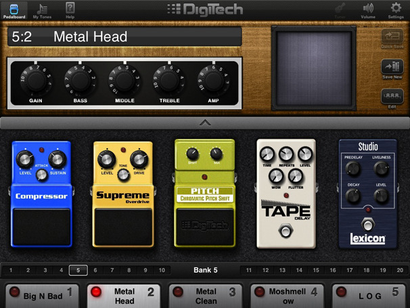This screenshot has height=308, width=410.
Task: Toggle the Compressor pedal footswitch
Action: point(41,226)
